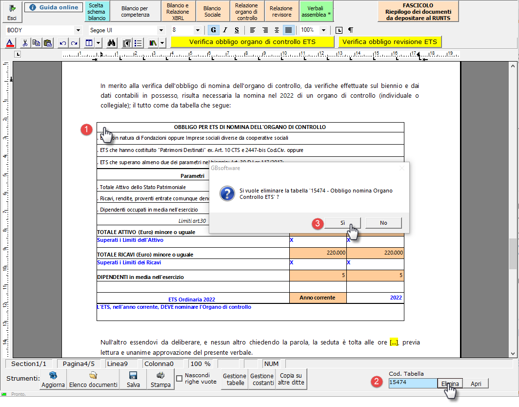
Task: Decline deletion with No button
Action: [383, 223]
